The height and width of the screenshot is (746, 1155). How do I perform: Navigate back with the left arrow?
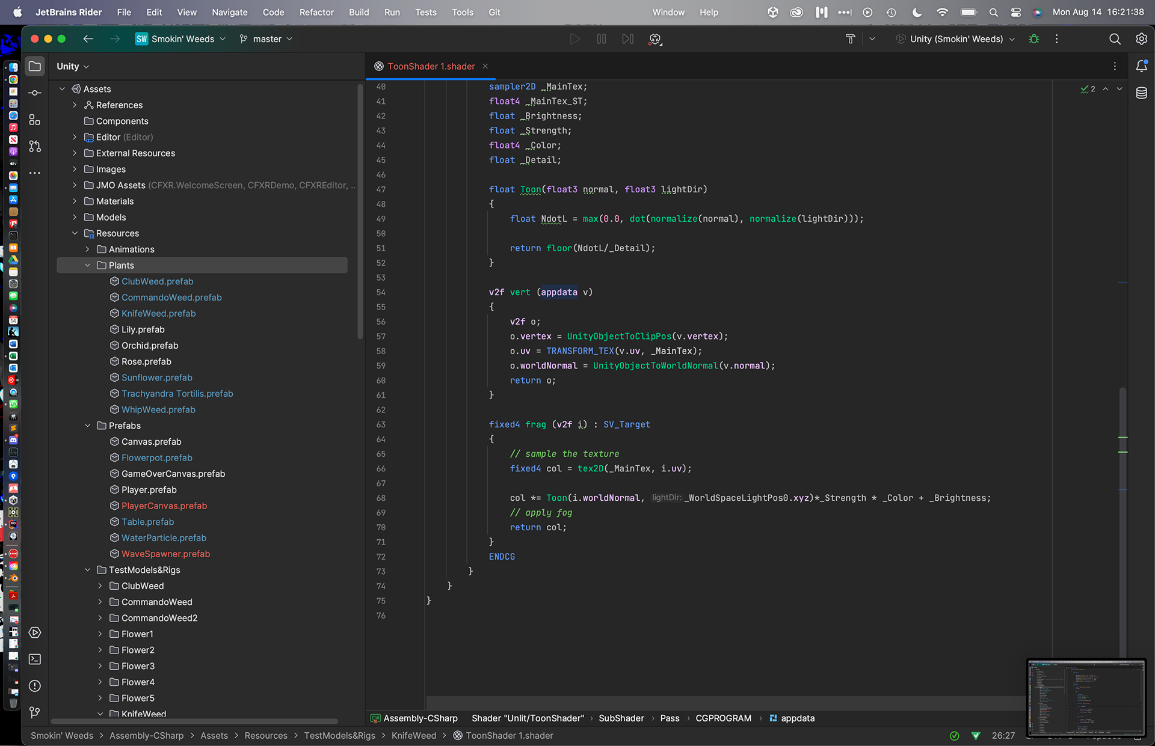[88, 39]
